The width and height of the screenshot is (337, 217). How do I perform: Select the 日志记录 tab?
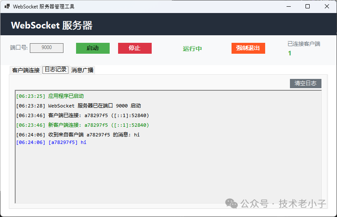(x=55, y=70)
